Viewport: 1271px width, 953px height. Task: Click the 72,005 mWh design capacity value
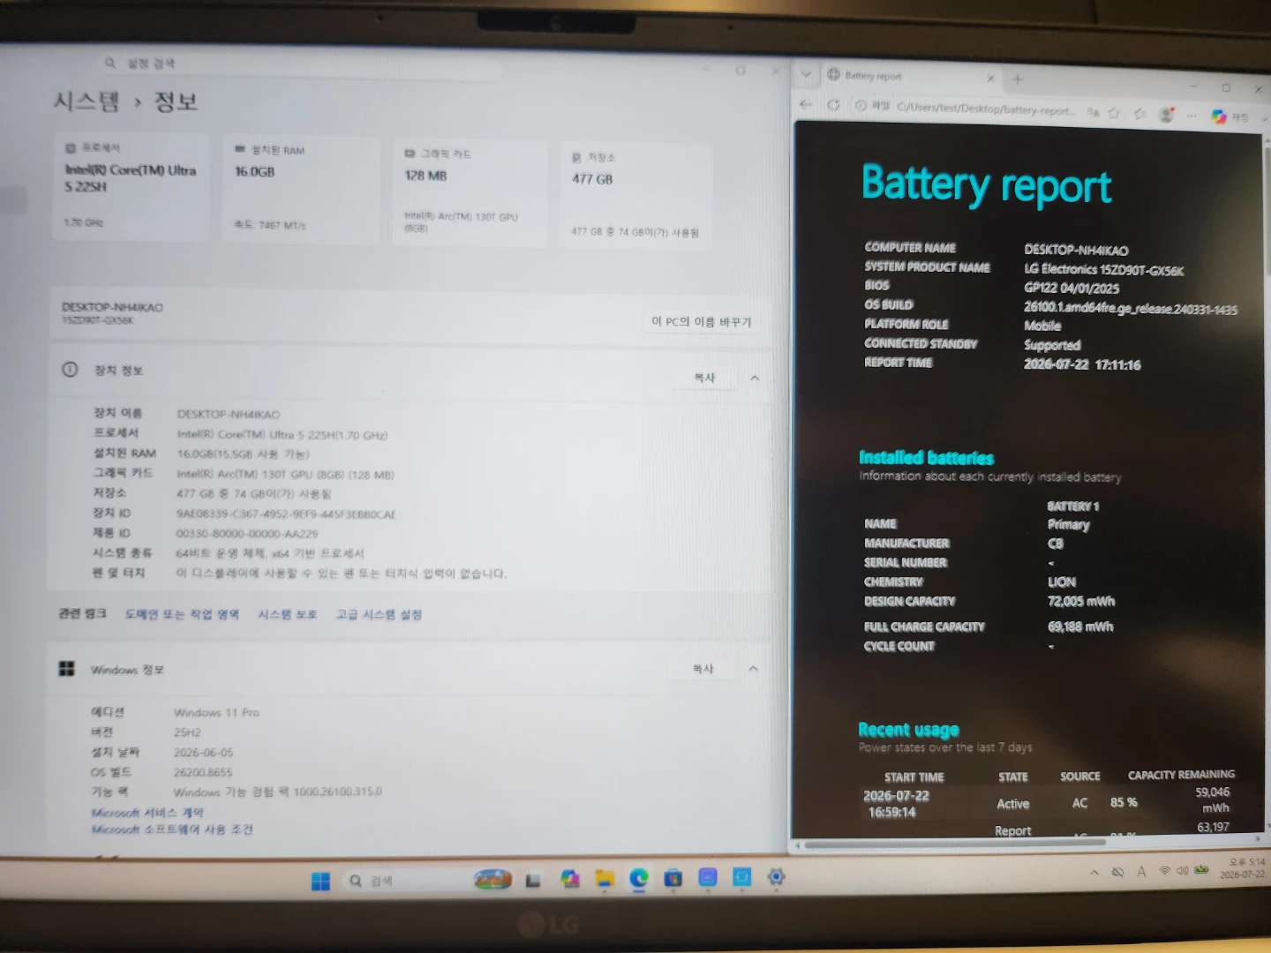[x=1081, y=602]
